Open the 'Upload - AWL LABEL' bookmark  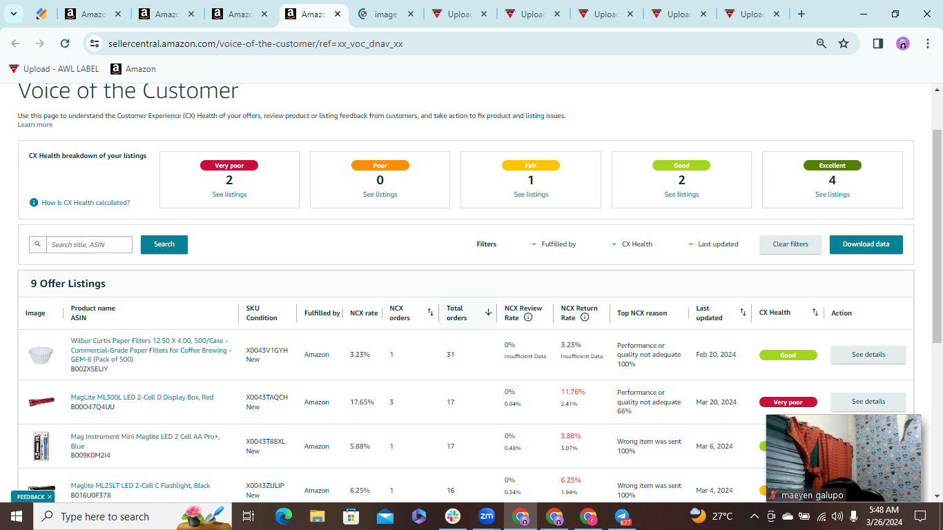(54, 69)
